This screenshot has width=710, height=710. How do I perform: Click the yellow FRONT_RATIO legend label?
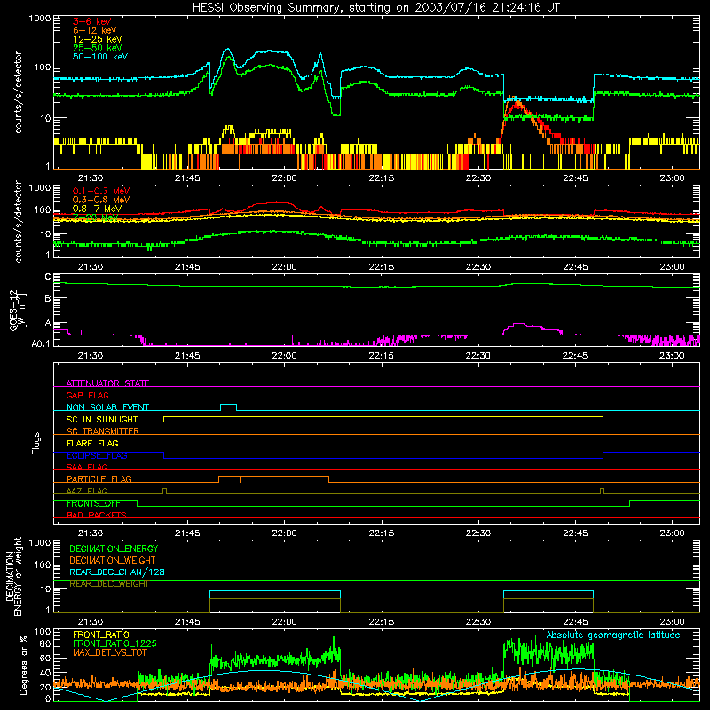tap(101, 635)
